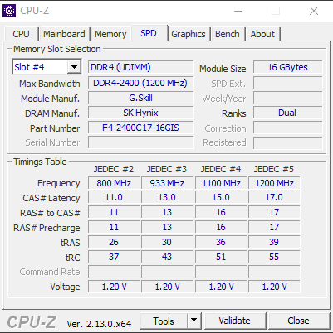
Task: Click the tRC value 51
Action: click(x=221, y=257)
